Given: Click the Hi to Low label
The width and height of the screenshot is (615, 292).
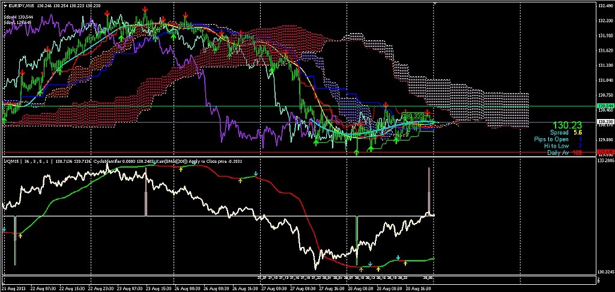Looking at the screenshot, I should pos(557,145).
